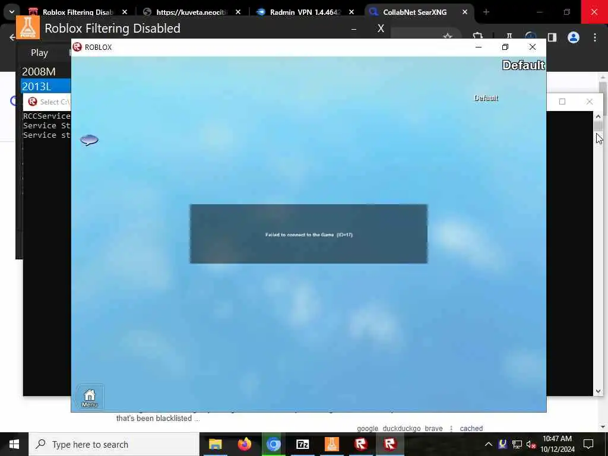Open Chrome profile avatar icon
This screenshot has width=608, height=456.
(574, 37)
